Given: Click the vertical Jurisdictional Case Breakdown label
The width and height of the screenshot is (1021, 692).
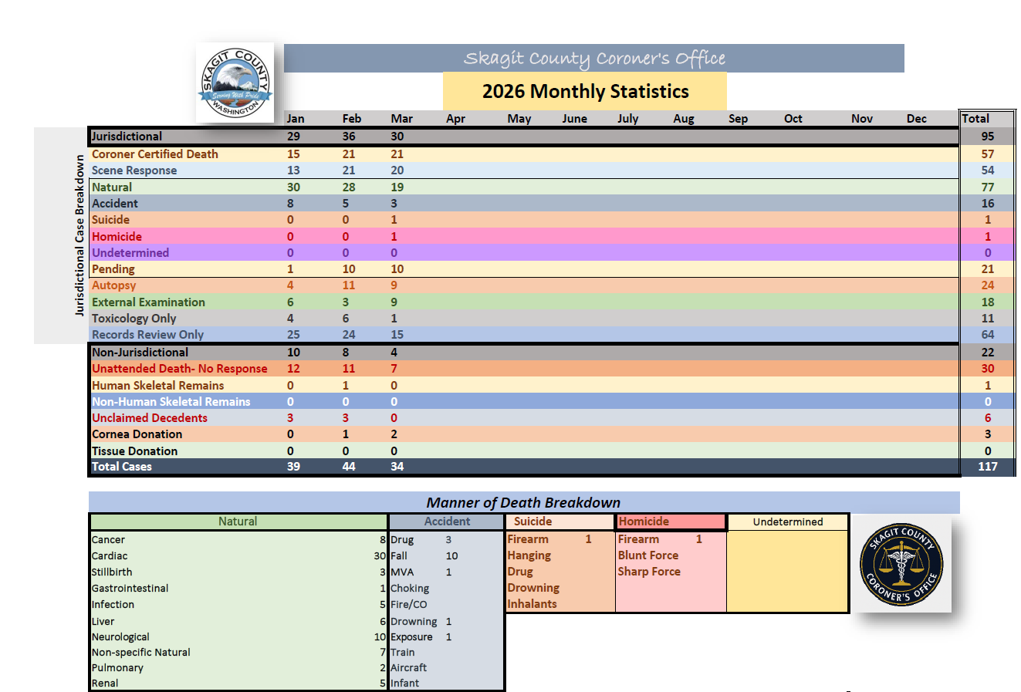Looking at the screenshot, I should point(78,235).
